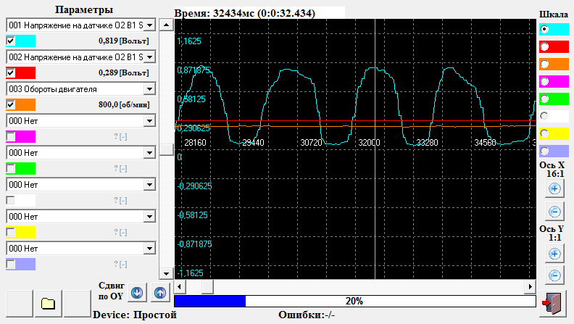
Task: Click the right arrow of the horizontal scrollbar
Action: pyautogui.click(x=531, y=287)
